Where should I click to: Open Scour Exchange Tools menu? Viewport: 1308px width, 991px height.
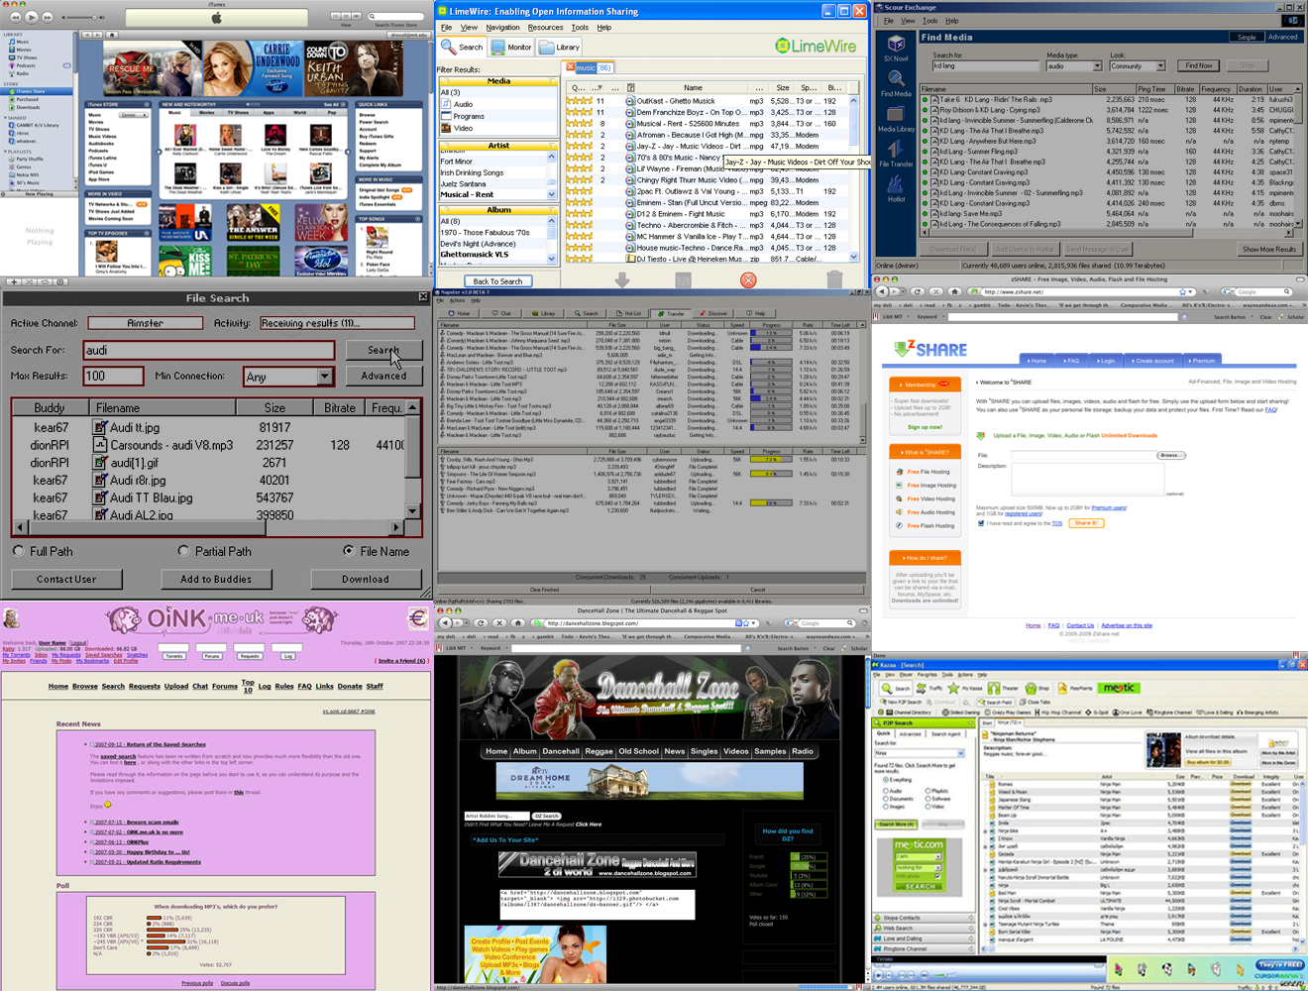click(930, 21)
